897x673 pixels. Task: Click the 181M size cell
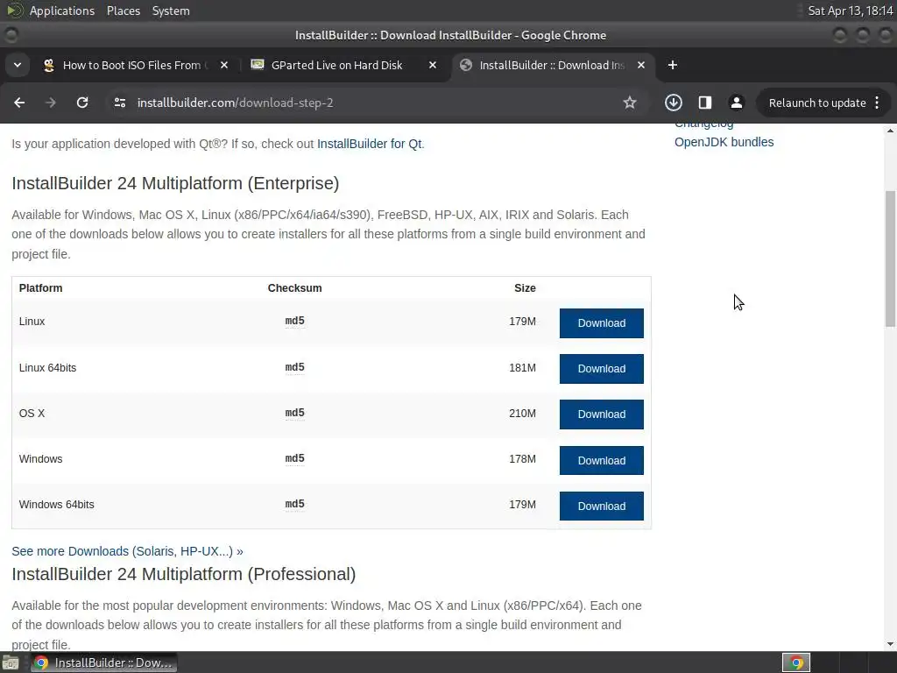pyautogui.click(x=522, y=367)
